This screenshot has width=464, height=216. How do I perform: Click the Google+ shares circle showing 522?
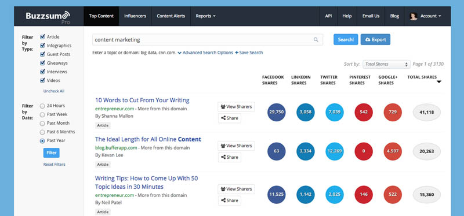[x=393, y=195]
